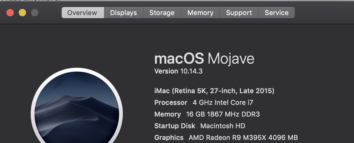This screenshot has height=143, width=354.
Task: Select the Storage tab
Action: point(162,13)
